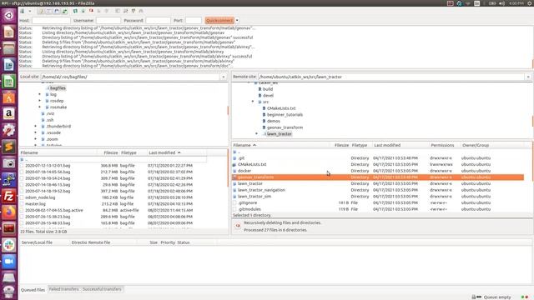Open FileZilla from the Ubuntu dock
This screenshot has width=534, height=300.
click(8, 196)
